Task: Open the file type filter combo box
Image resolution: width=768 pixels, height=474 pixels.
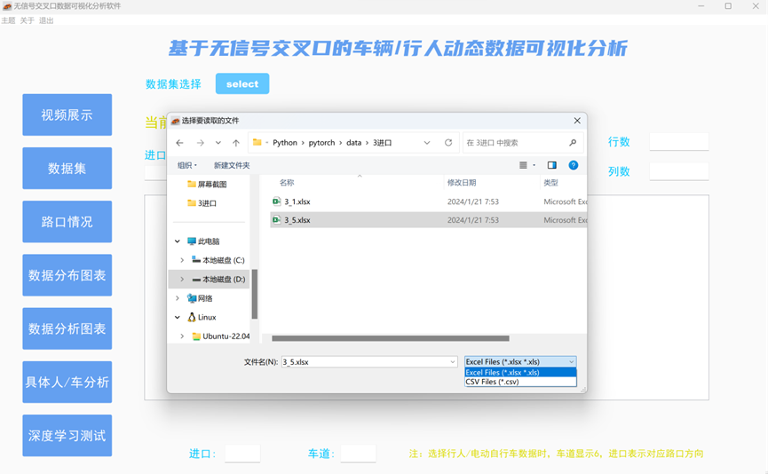Action: (x=520, y=362)
